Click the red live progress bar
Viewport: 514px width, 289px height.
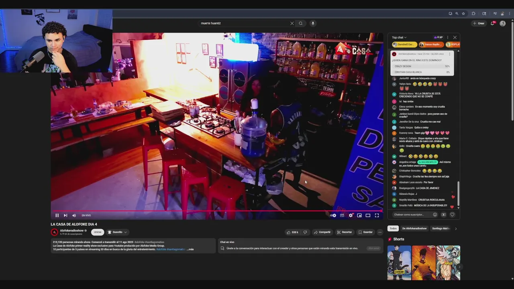pyautogui.click(x=217, y=210)
